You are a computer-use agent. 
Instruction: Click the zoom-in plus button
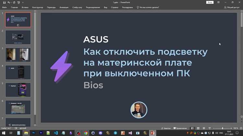[x=231, y=128]
